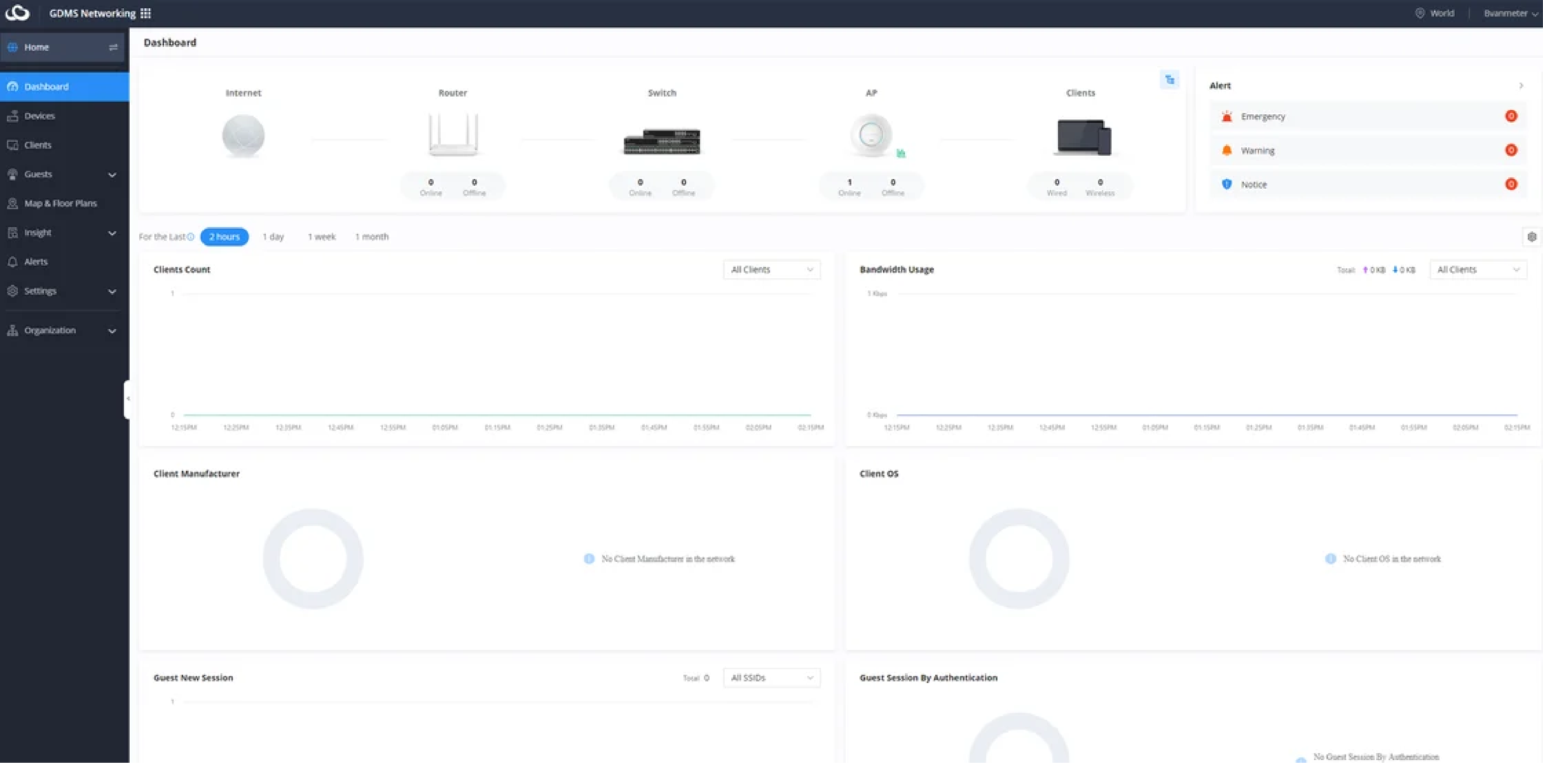Open All SSIDs dropdown in Guest New Session
1543x763 pixels.
coord(771,678)
